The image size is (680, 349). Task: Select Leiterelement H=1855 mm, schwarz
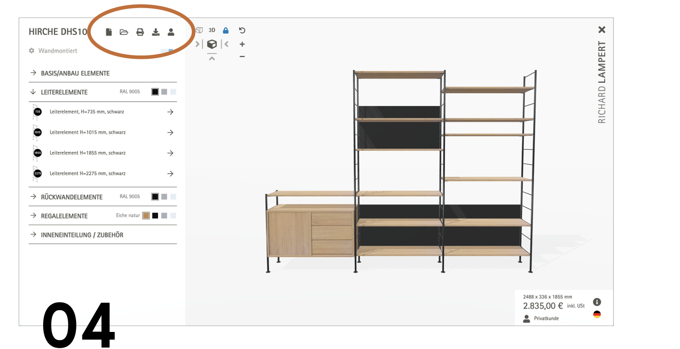(x=88, y=153)
